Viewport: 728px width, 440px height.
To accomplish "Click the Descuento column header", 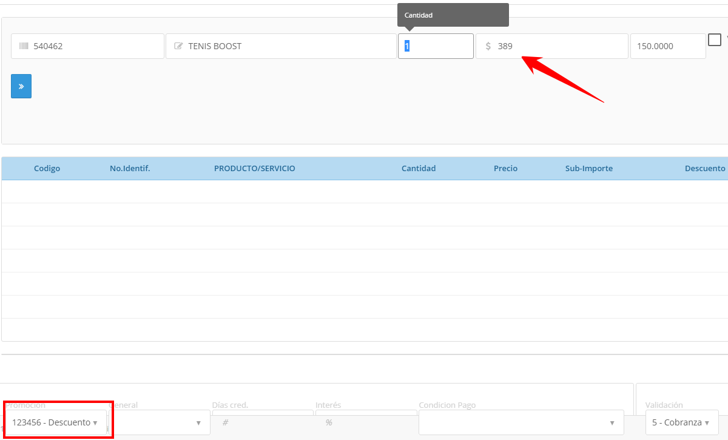I will coord(705,169).
